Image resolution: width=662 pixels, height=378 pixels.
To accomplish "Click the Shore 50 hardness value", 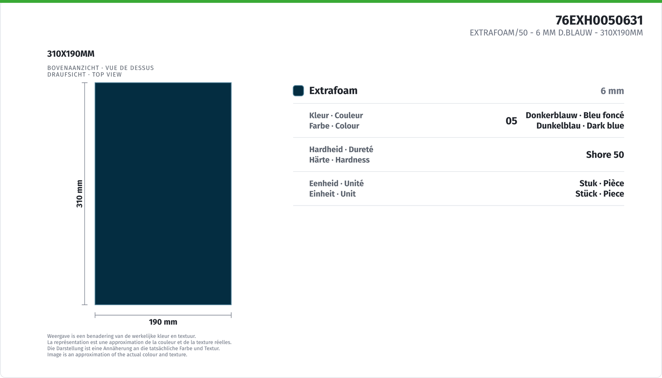I will tap(605, 155).
